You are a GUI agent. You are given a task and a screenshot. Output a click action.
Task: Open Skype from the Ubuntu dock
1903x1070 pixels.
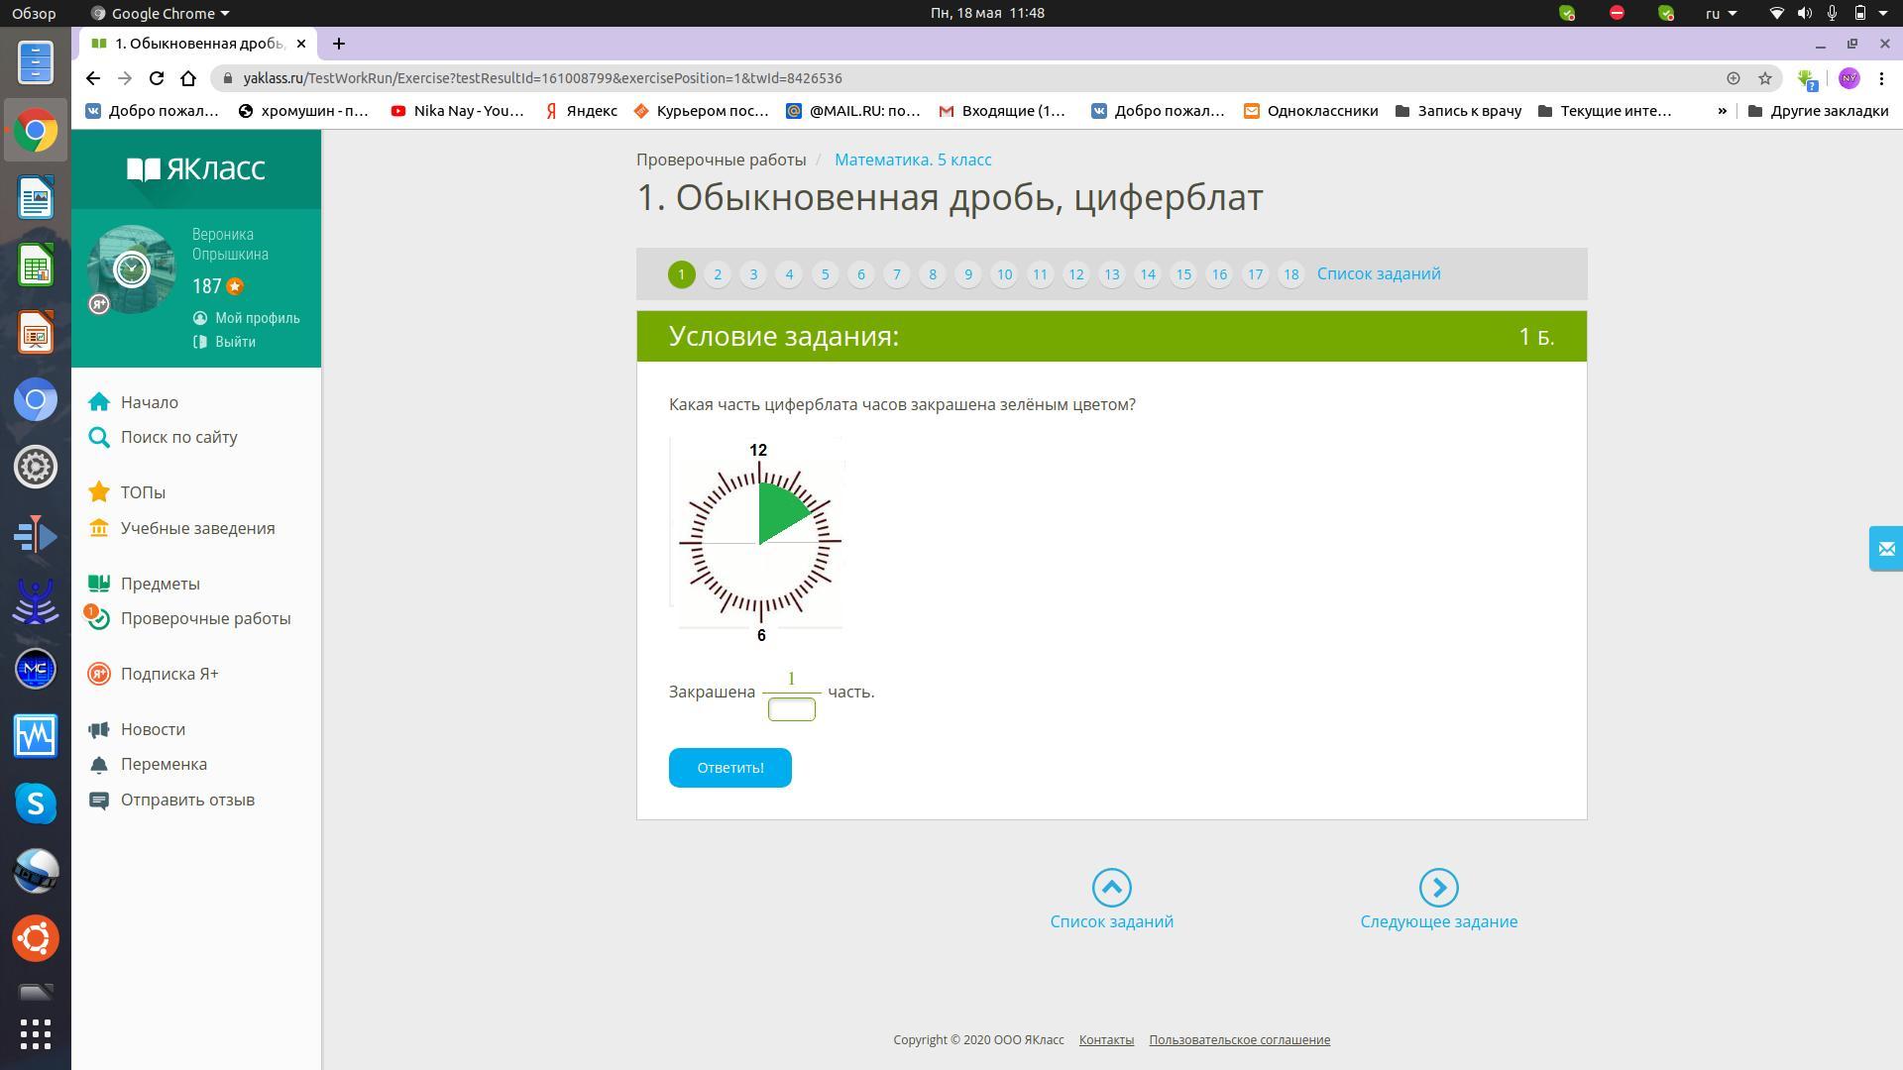(36, 802)
